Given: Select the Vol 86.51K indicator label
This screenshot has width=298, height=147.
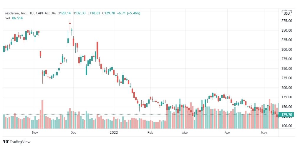Looking at the screenshot, I should click(x=14, y=18).
